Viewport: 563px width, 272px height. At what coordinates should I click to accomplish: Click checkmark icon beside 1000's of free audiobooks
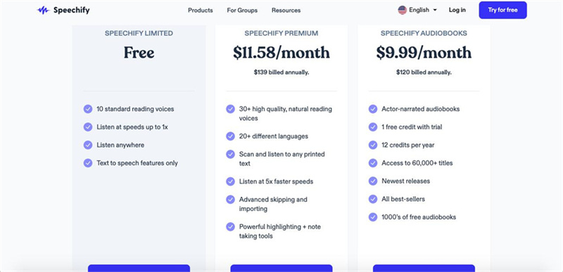click(373, 217)
